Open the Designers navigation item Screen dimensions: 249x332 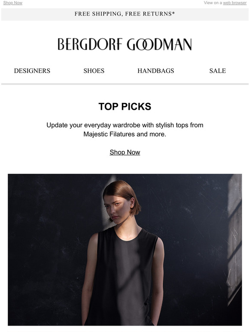32,71
